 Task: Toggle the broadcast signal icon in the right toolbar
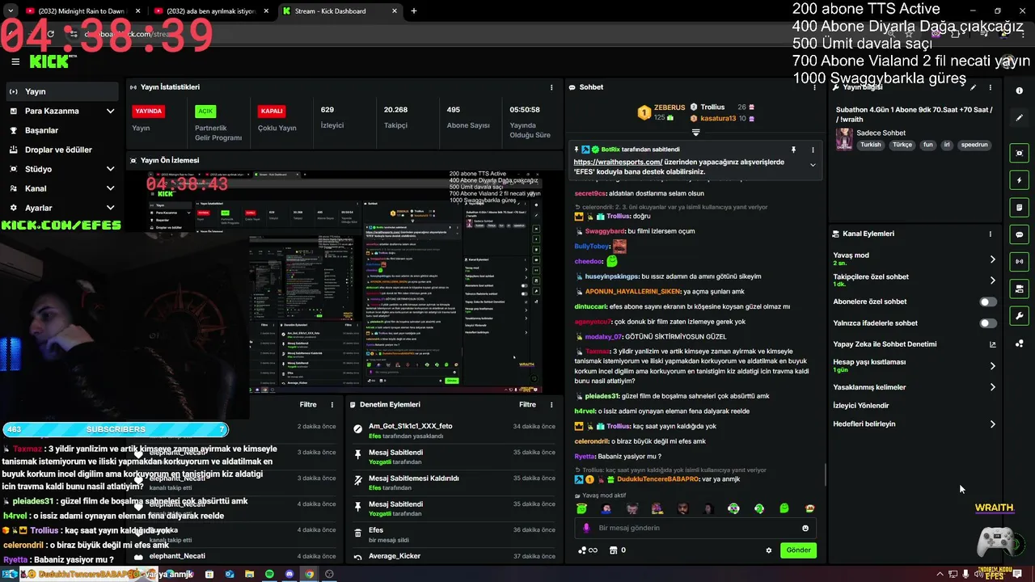pos(1020,261)
